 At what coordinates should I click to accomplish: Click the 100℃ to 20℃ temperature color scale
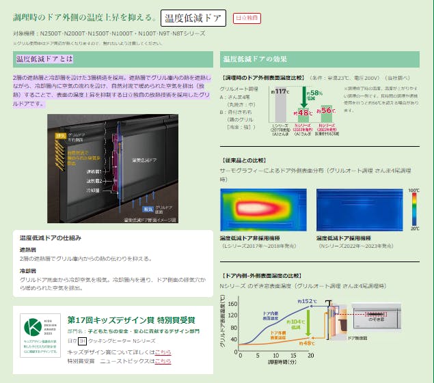click(415, 208)
